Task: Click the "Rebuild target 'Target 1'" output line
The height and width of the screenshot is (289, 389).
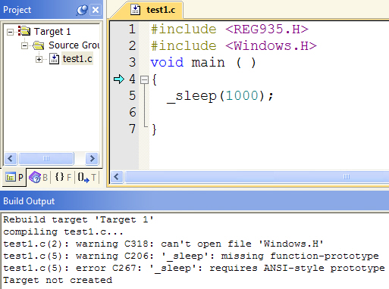Action: (x=78, y=219)
